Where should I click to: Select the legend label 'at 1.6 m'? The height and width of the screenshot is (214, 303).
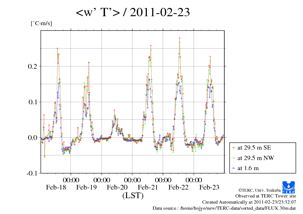click(248, 168)
